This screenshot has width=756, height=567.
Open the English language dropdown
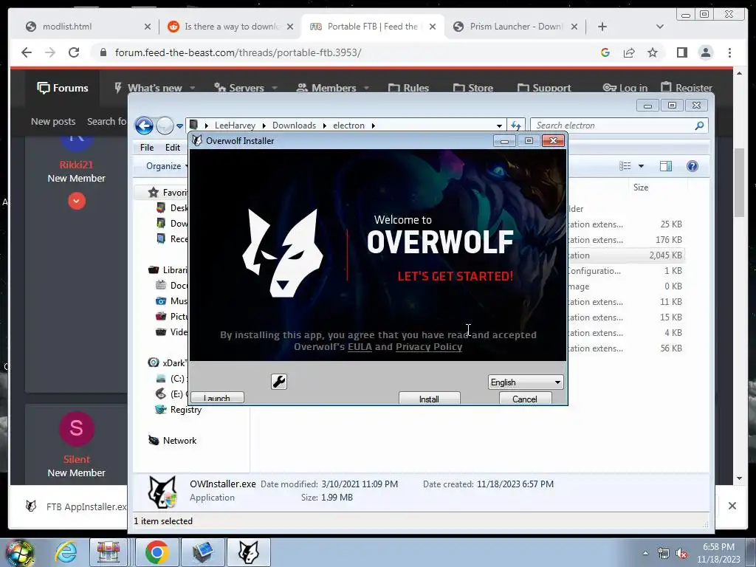click(x=525, y=382)
